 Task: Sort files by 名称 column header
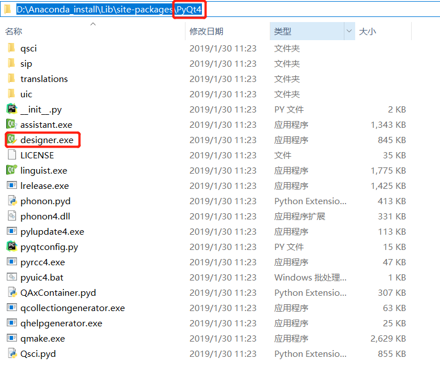click(x=14, y=31)
